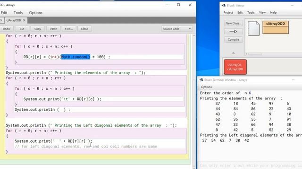Screen dimensions: 302x169
Task: Maximize the editor window
Action: (x=178, y=5)
